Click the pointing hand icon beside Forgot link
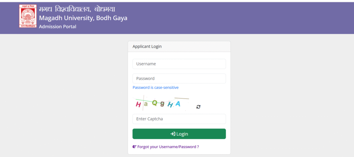This screenshot has width=354, height=157. (x=134, y=147)
